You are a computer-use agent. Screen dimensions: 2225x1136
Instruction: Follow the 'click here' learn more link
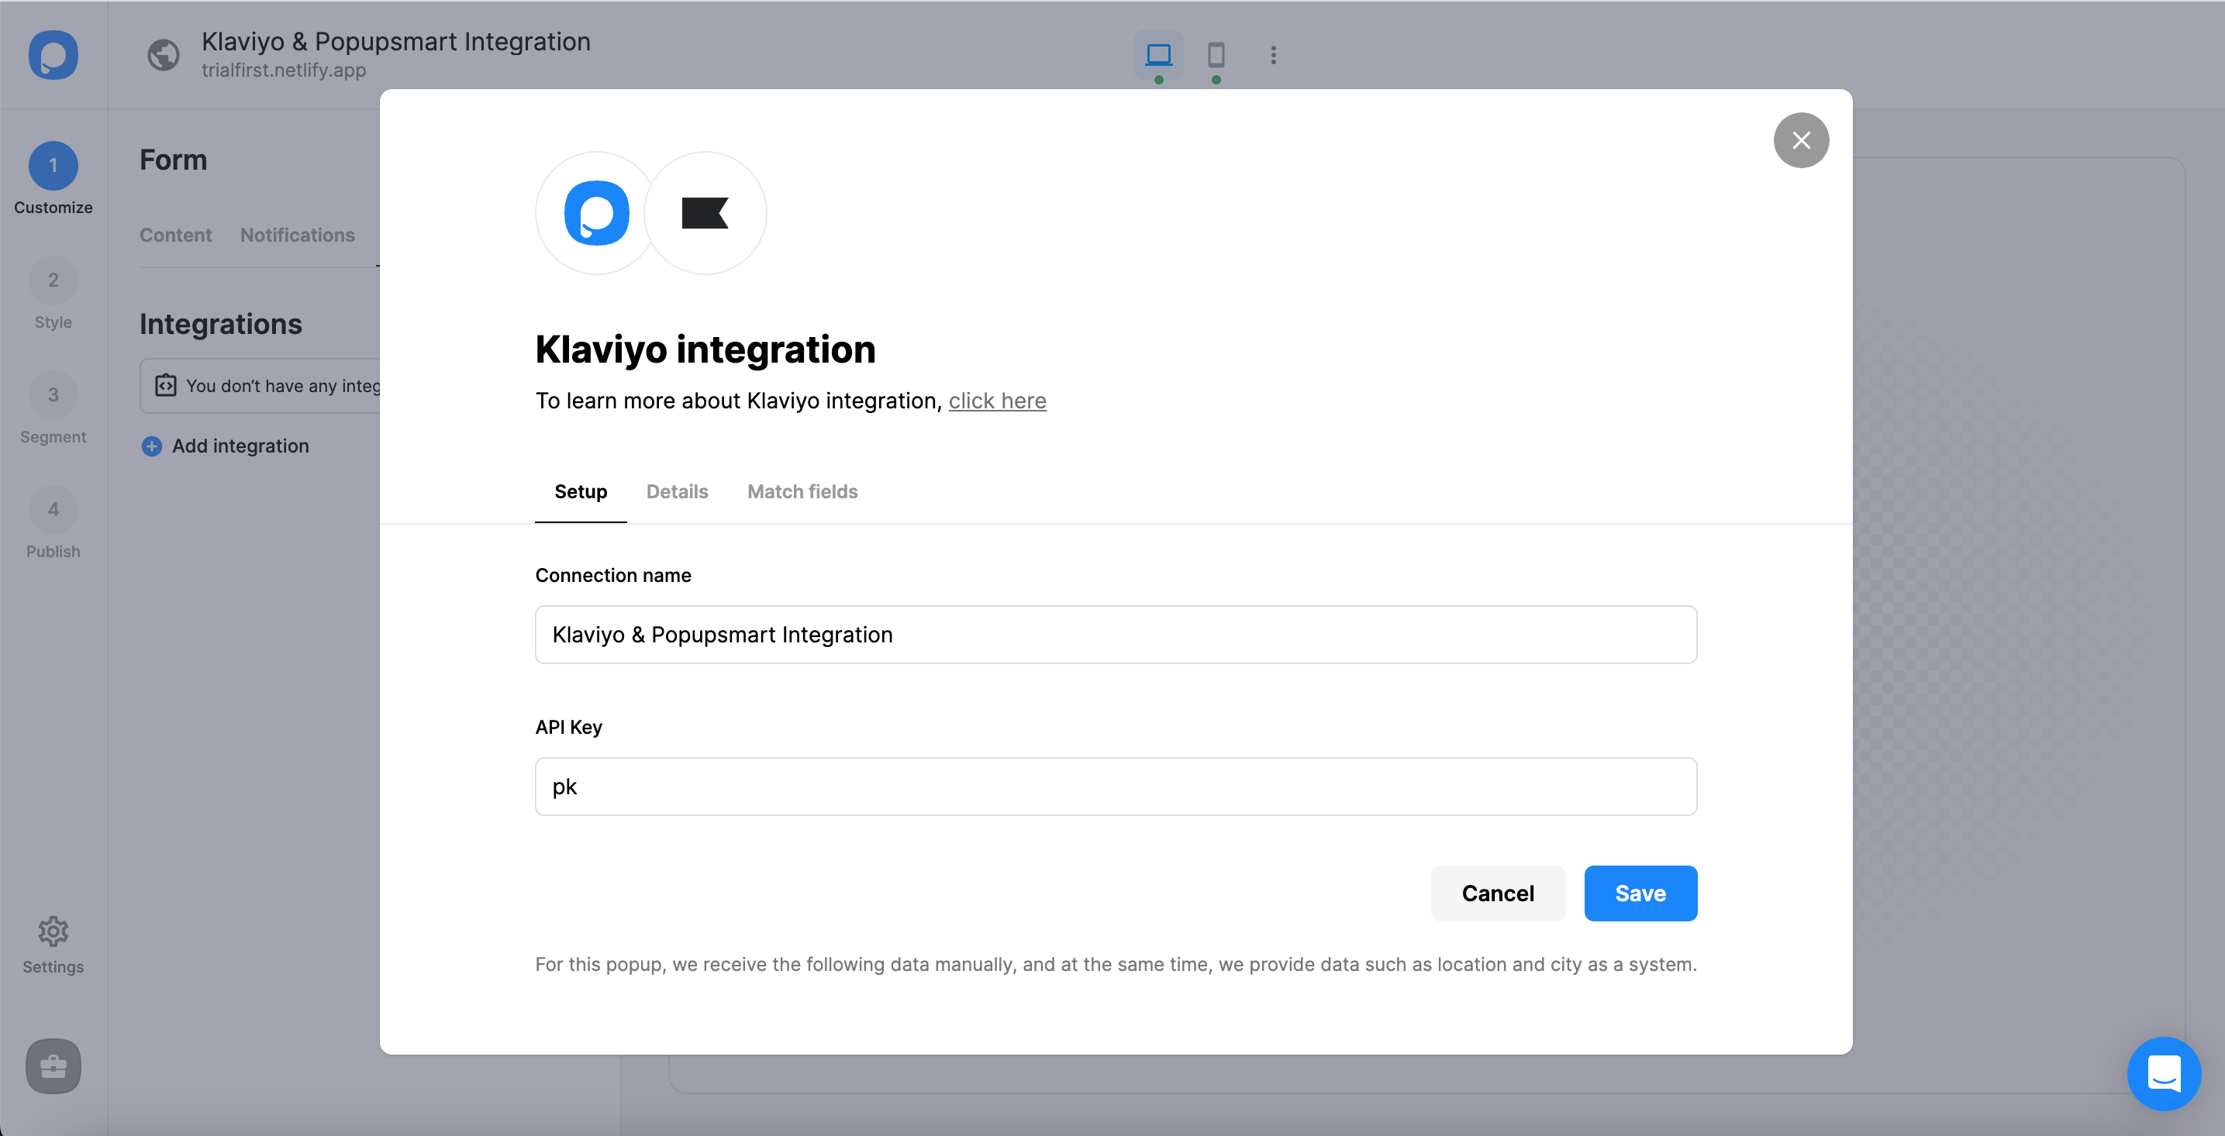(997, 401)
